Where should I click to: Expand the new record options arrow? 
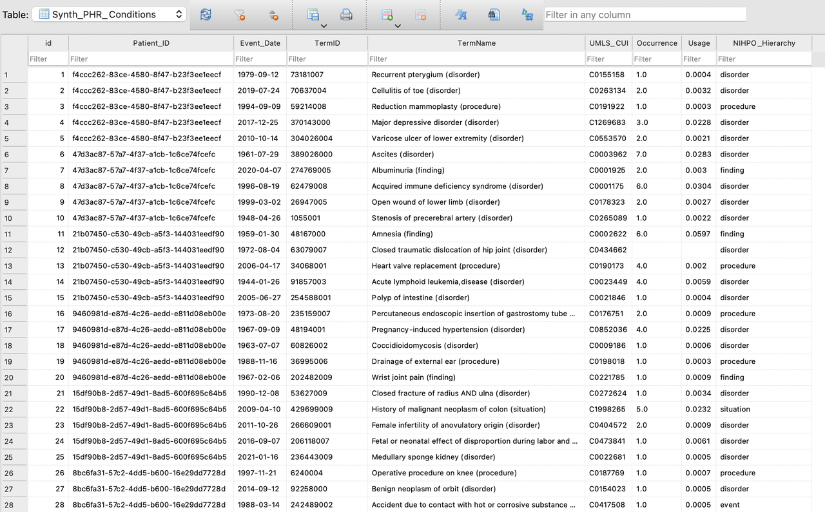pos(398,26)
